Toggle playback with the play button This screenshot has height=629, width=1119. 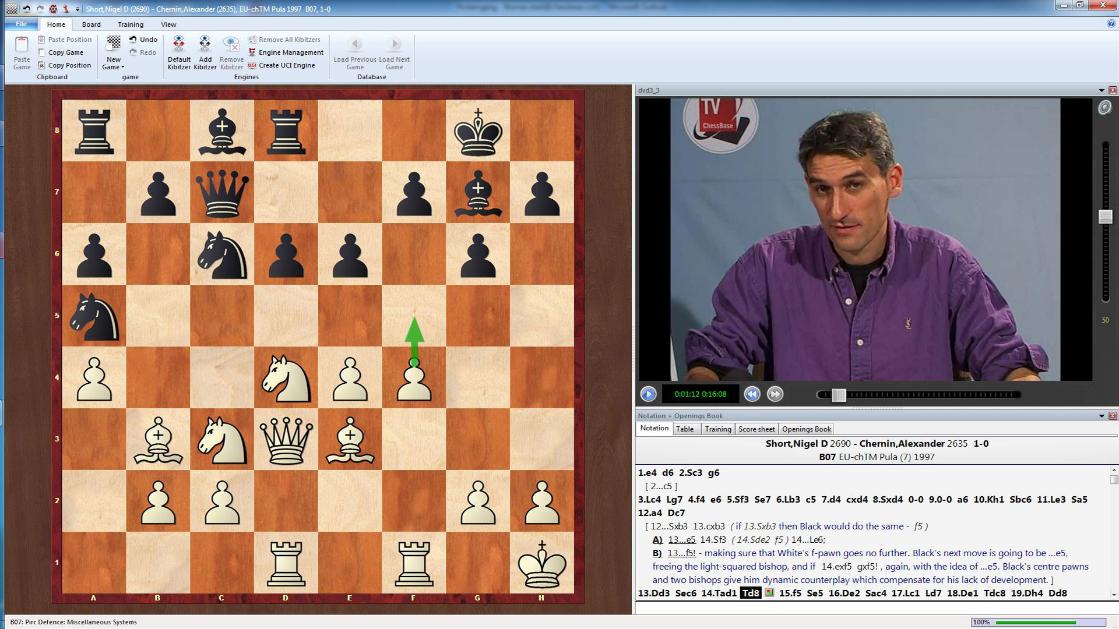pyautogui.click(x=648, y=394)
